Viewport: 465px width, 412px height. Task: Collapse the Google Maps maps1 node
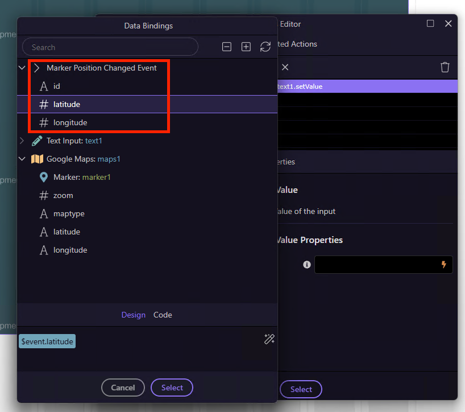pos(22,159)
